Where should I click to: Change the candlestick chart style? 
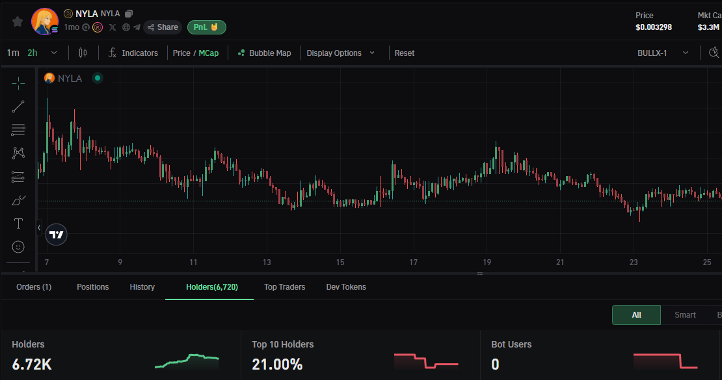point(83,53)
